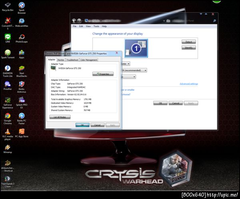Open the Proxifier desktop icon
This screenshot has height=199, width=240.
point(8,86)
